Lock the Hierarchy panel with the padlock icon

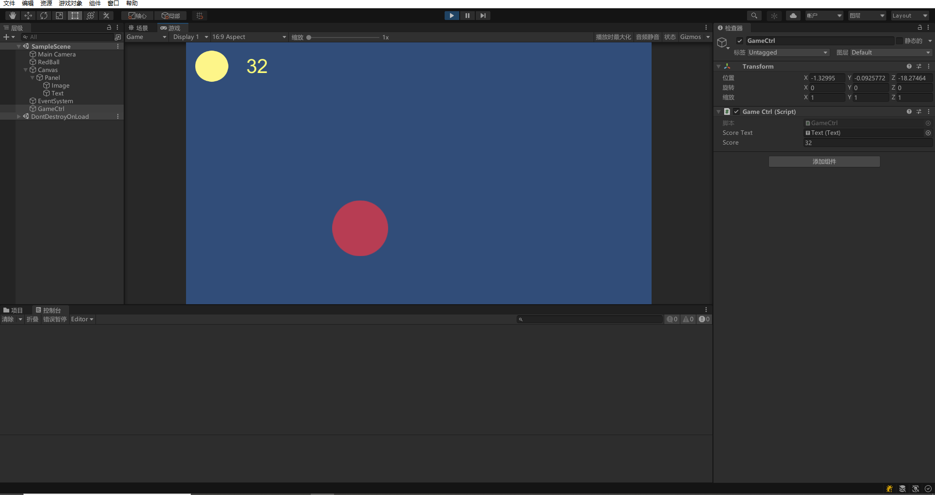pyautogui.click(x=109, y=28)
